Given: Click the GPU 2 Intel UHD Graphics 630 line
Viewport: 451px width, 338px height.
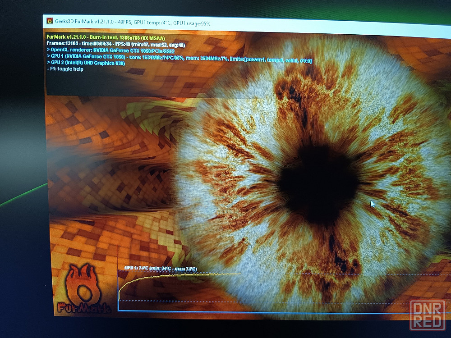Looking at the screenshot, I should 89,64.
